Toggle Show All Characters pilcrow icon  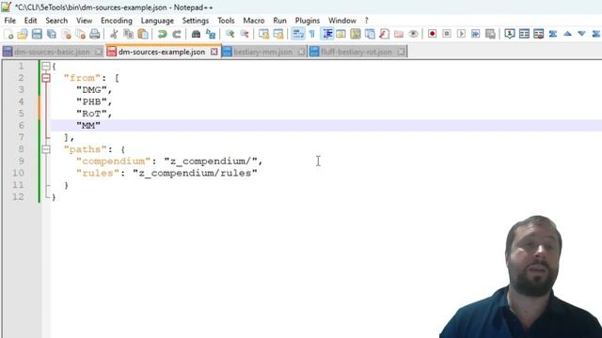(312, 34)
